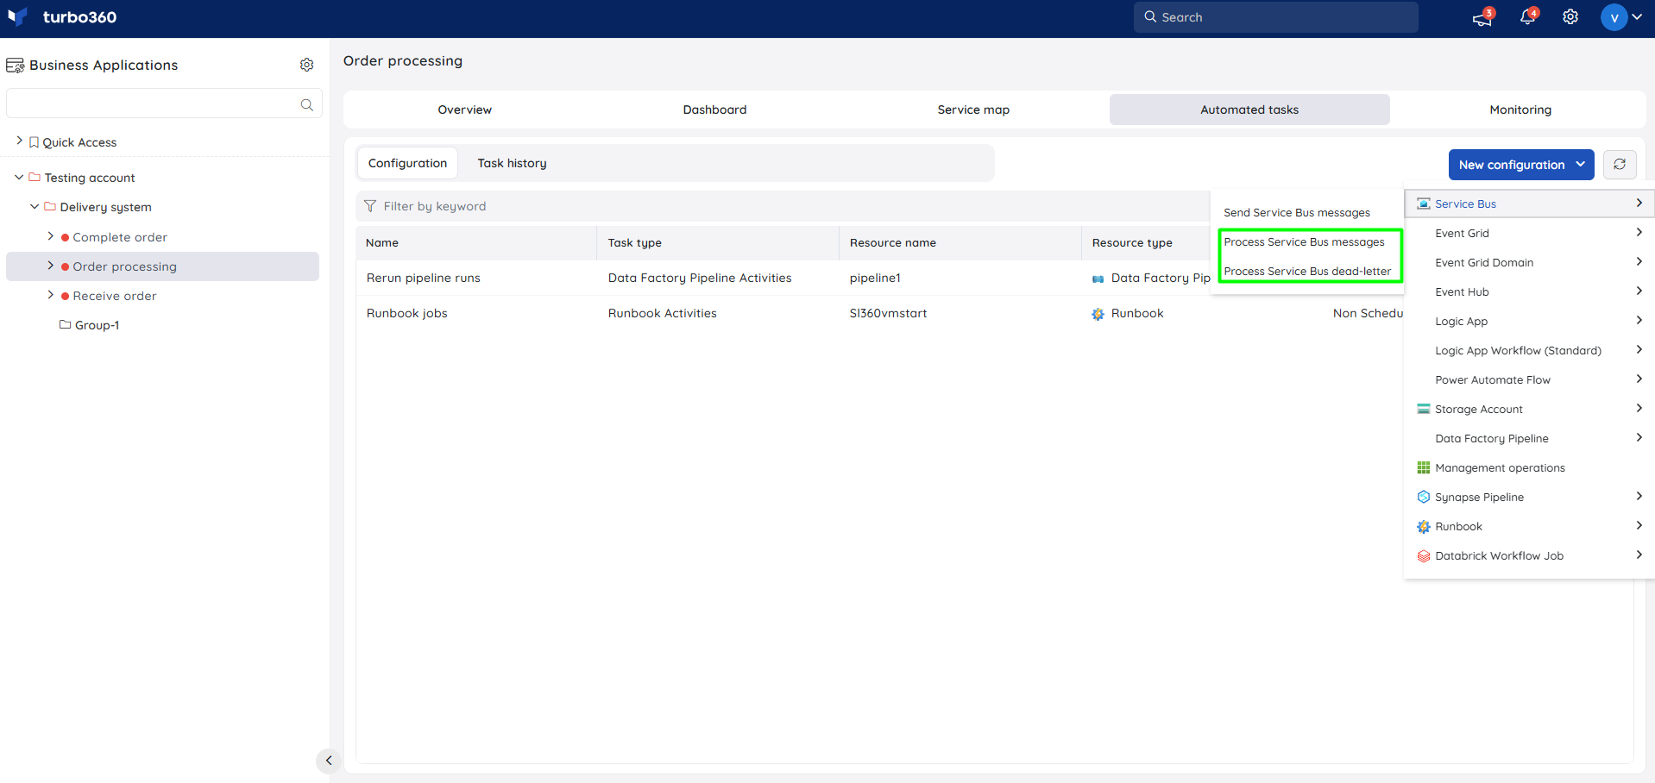Expand the Complete order node
Viewport: 1655px width, 783px height.
pyautogui.click(x=50, y=235)
